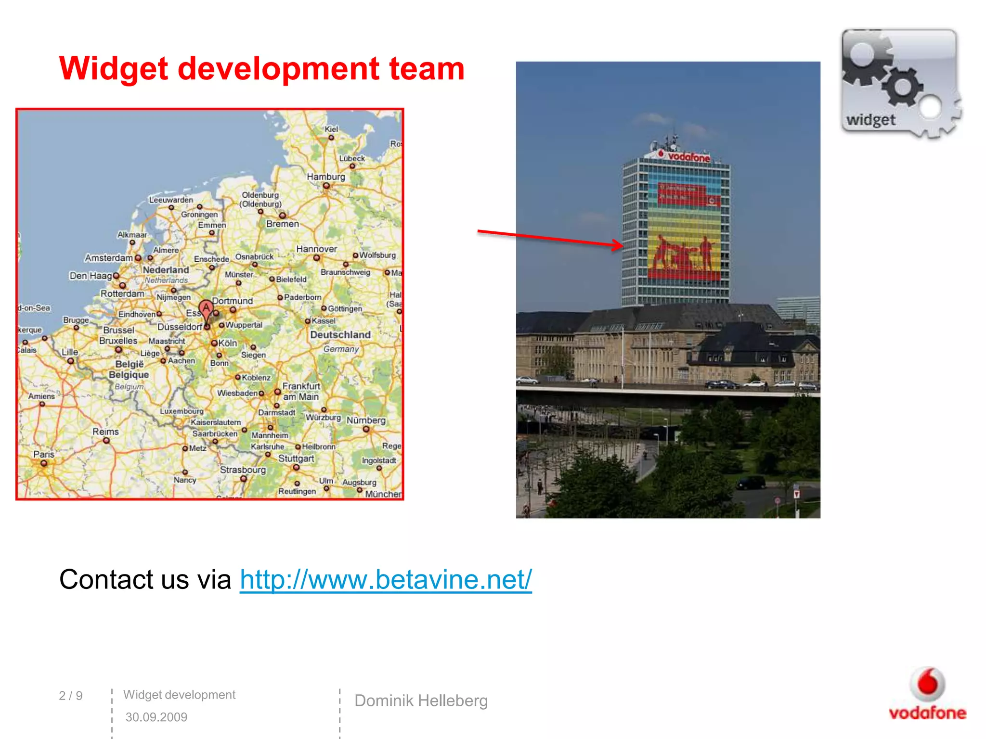Click the Paris city marker on the map
This screenshot has height=739, width=986.
click(x=44, y=463)
